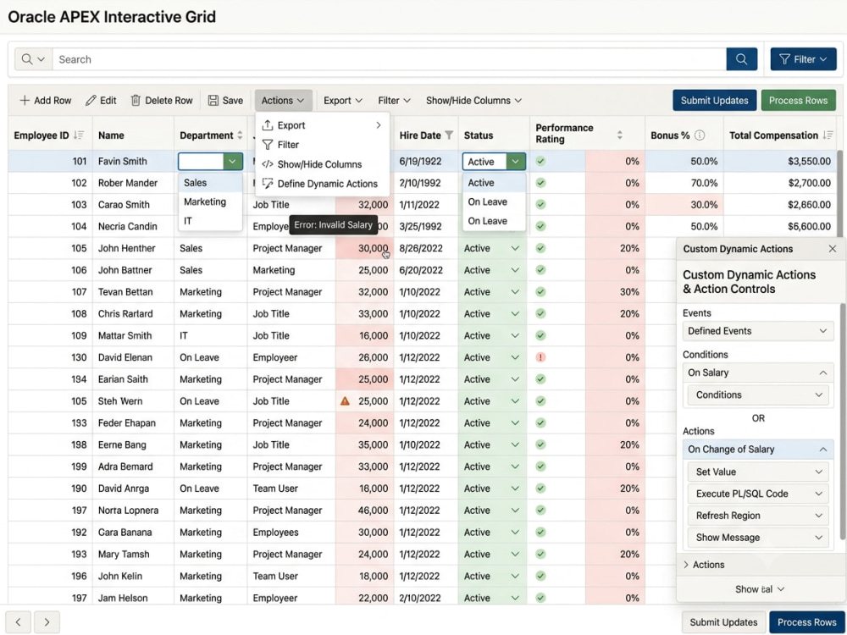Click the bottom Submit Updates button
The width and height of the screenshot is (847, 635).
coord(723,622)
